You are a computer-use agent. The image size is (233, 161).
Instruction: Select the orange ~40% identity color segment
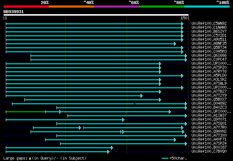tap(71, 7)
